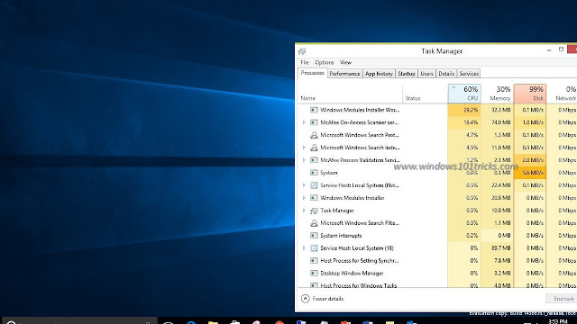
Task: Open the View menu
Action: pos(345,62)
